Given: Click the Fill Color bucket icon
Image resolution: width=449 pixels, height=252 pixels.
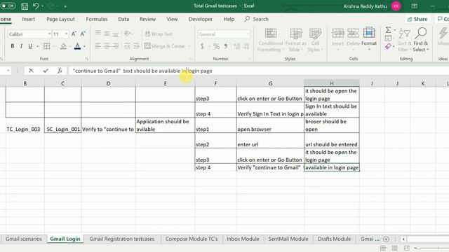Looking at the screenshot, I should click(63, 46).
